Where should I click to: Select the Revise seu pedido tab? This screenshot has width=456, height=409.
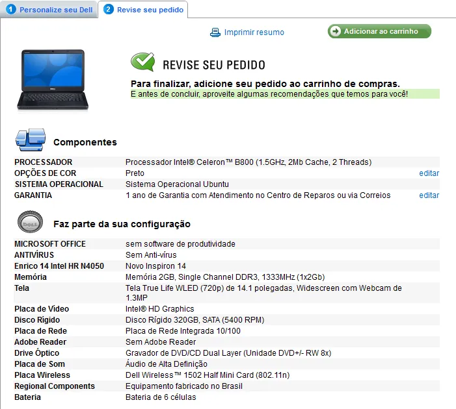143,10
